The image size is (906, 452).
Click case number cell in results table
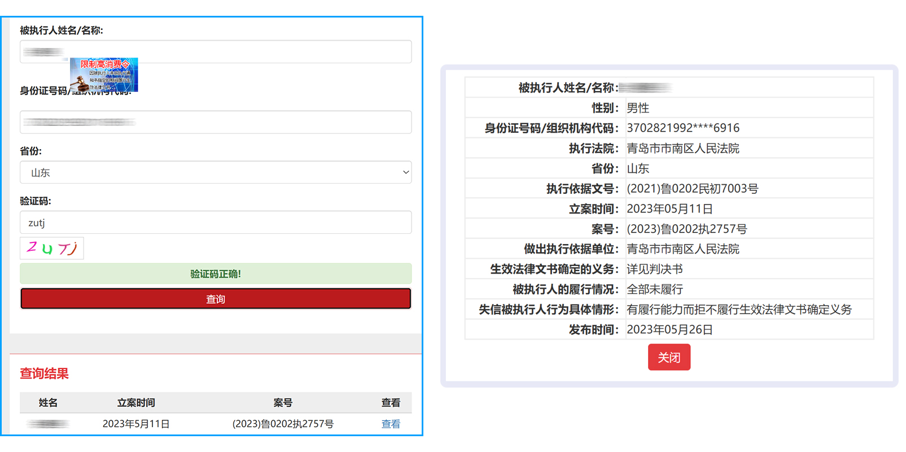283,424
